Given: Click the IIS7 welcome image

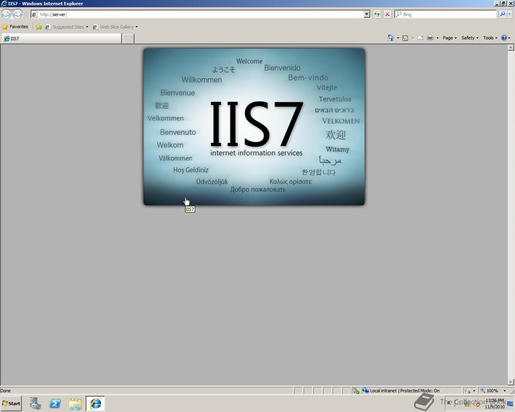Looking at the screenshot, I should pos(254,127).
